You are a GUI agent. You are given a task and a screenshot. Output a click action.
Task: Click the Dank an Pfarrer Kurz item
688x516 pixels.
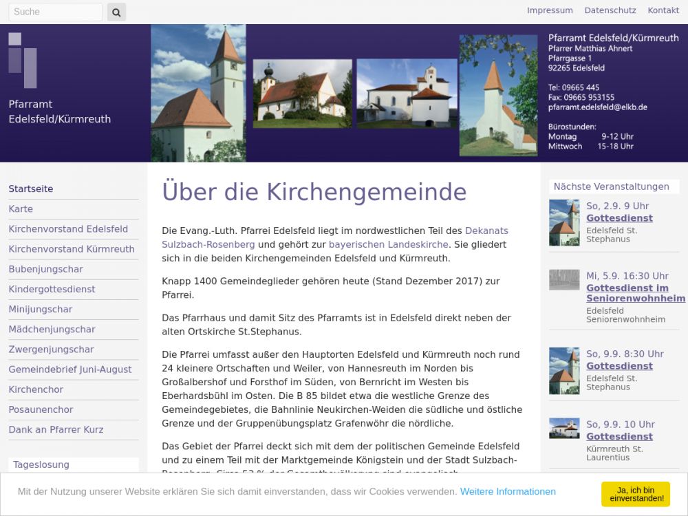[56, 430]
